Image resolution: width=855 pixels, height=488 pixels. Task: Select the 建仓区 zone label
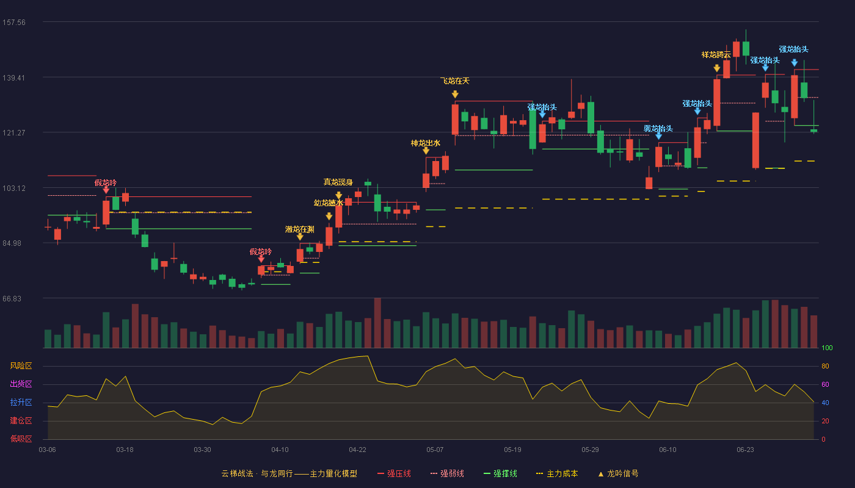point(21,421)
